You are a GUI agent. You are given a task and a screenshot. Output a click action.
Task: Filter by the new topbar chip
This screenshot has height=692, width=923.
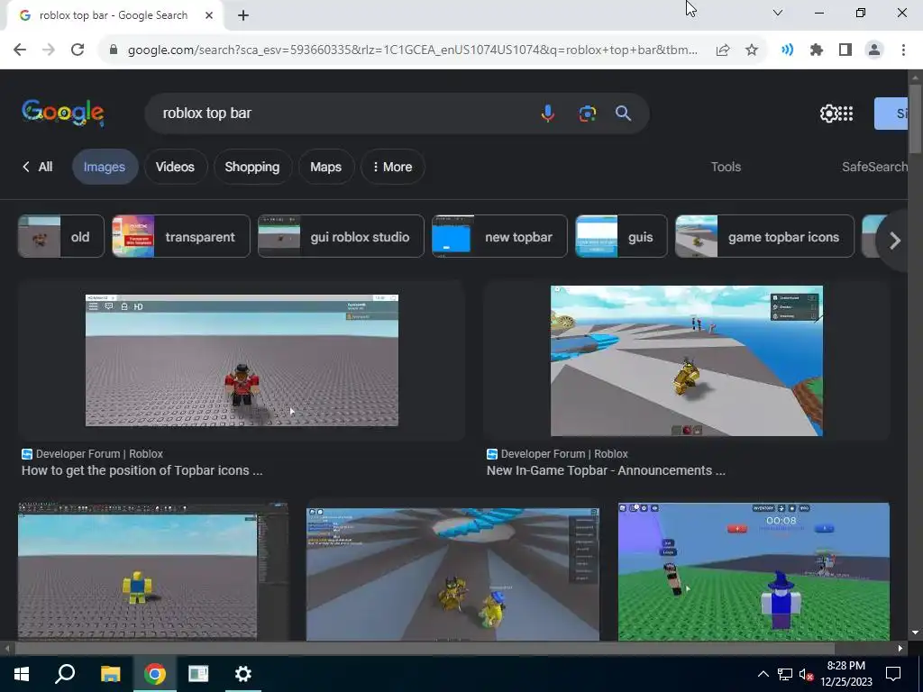click(x=499, y=237)
